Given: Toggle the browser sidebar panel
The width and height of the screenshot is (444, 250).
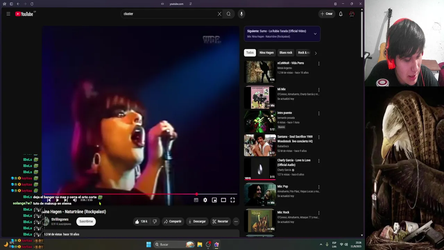Looking at the screenshot, I should point(11,4).
